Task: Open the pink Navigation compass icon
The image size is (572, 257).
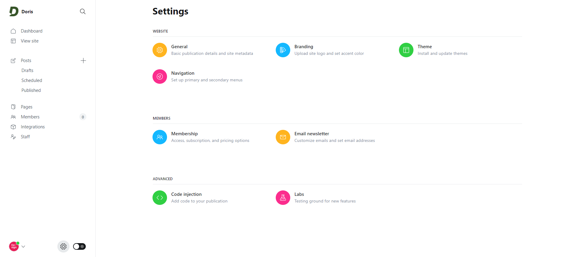Action: click(x=160, y=77)
